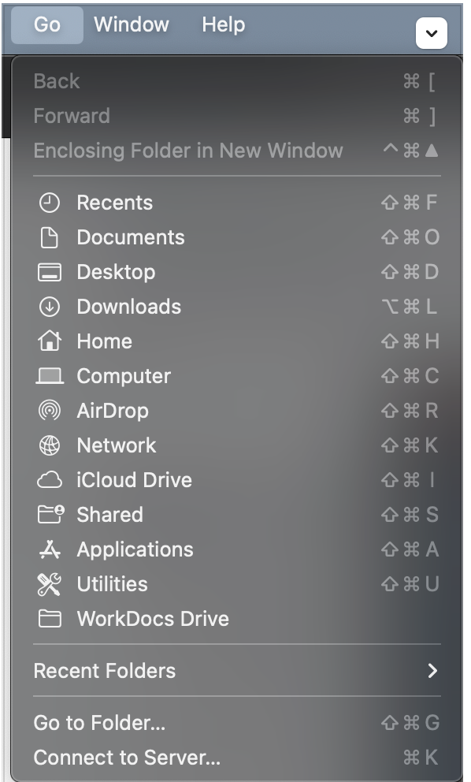Click the Shared folder icon
The width and height of the screenshot is (471, 782).
(50, 515)
